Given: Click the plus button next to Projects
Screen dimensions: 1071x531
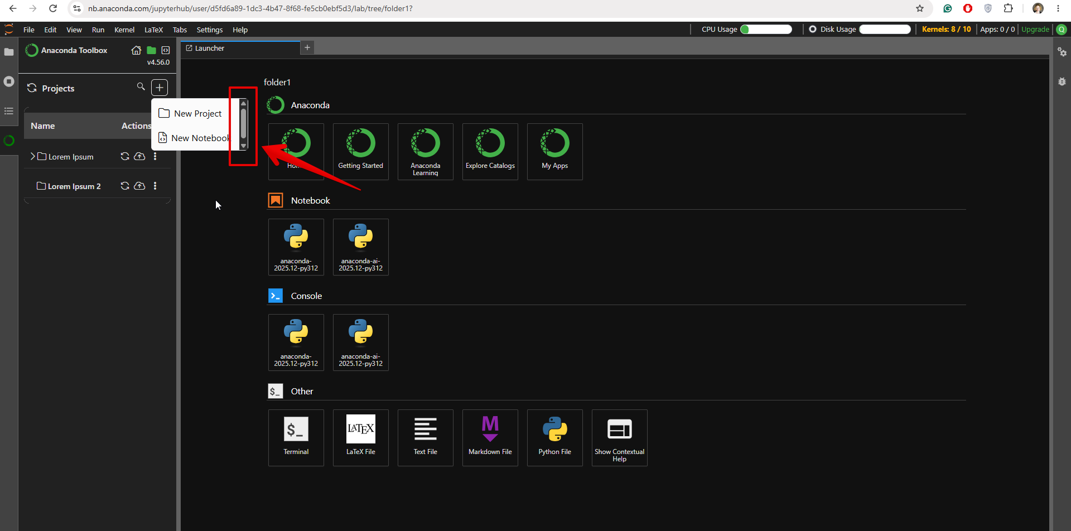Looking at the screenshot, I should point(160,88).
